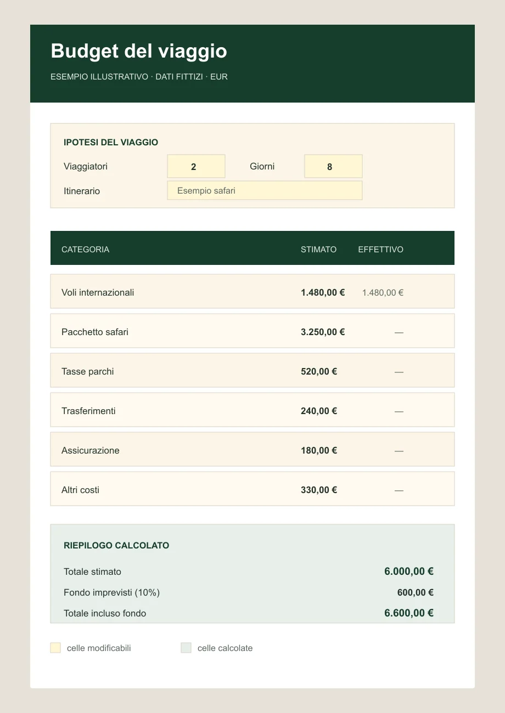Click the 240,00 € estimated value
This screenshot has width=505, height=713.
(x=319, y=411)
